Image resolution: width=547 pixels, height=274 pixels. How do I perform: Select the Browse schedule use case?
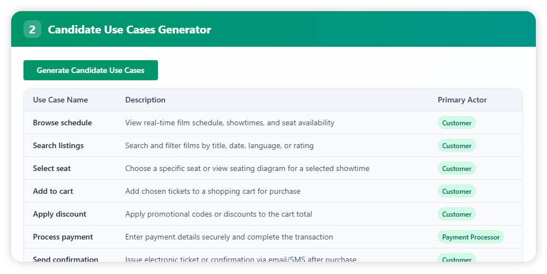point(63,123)
